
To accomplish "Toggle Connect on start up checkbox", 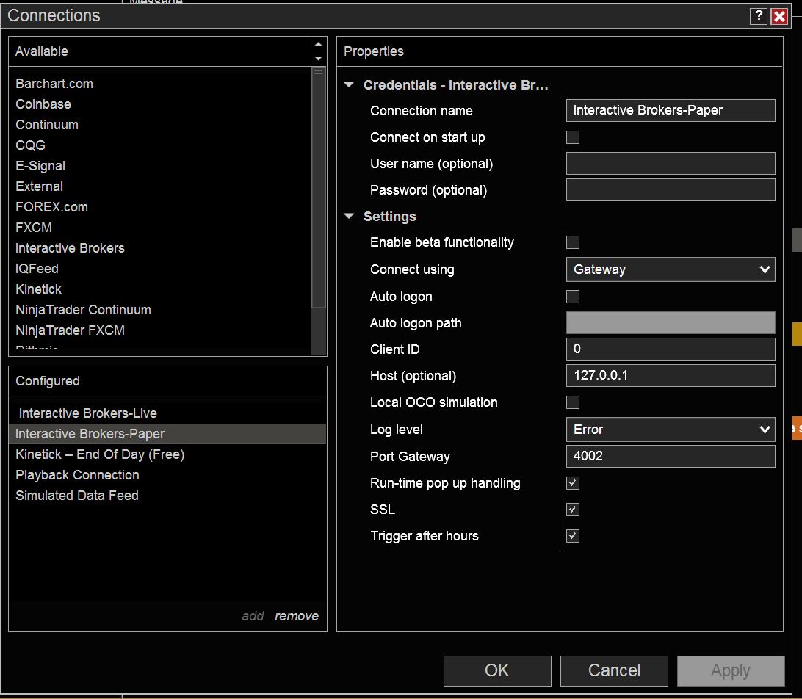I will (573, 137).
